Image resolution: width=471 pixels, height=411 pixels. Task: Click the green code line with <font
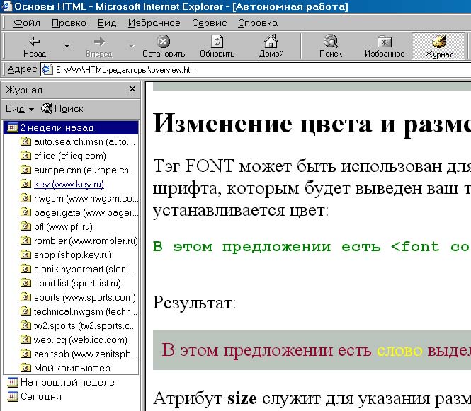click(x=312, y=247)
